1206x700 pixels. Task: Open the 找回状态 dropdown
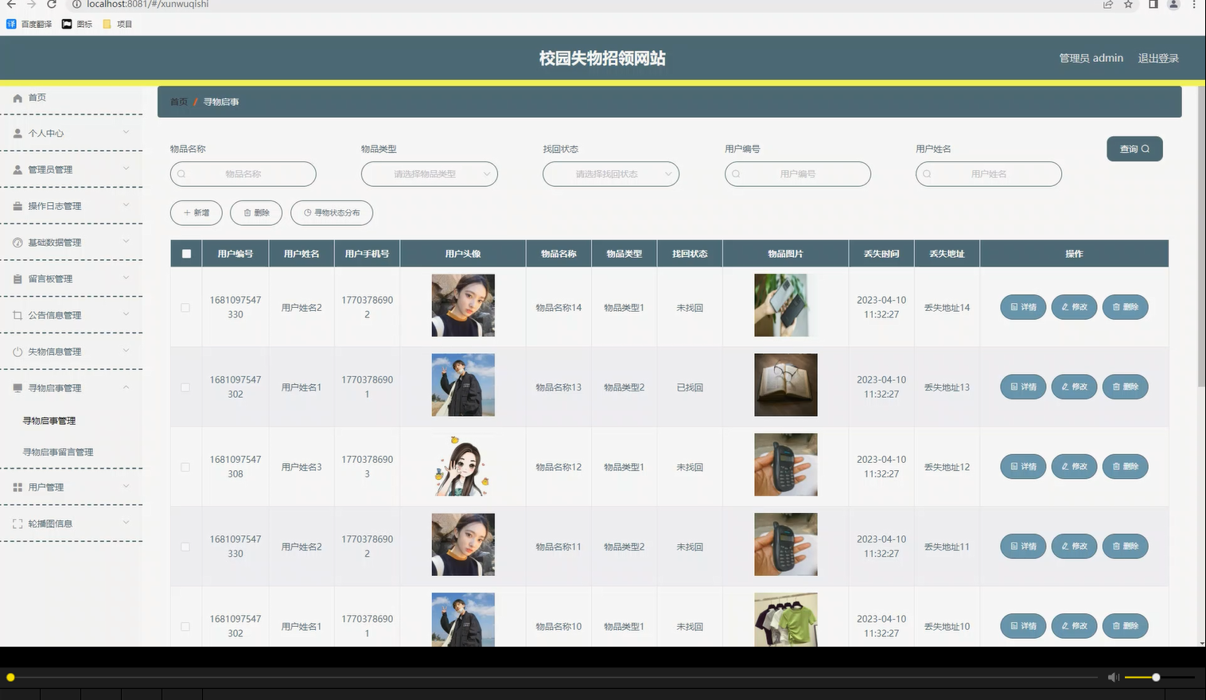611,174
